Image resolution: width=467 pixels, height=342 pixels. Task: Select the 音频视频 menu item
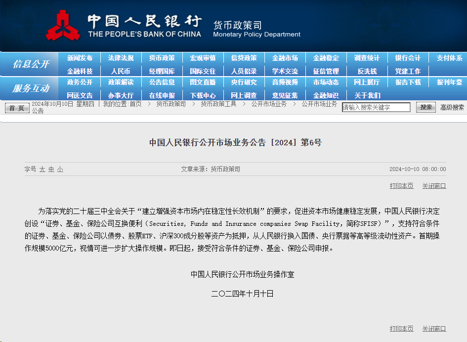[285, 82]
